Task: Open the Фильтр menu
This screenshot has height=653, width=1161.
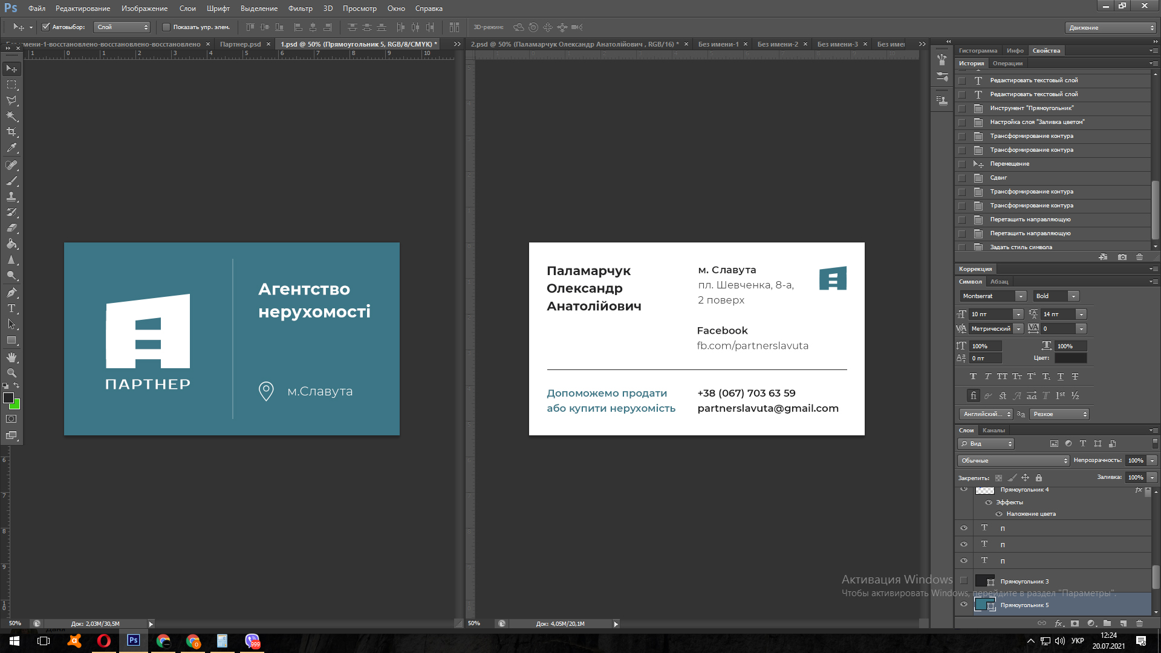Action: coord(300,8)
